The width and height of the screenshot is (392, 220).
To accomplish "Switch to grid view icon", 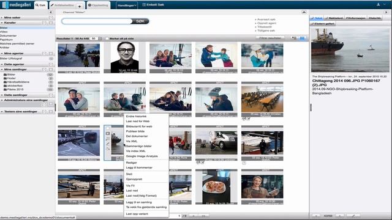I will (x=302, y=38).
